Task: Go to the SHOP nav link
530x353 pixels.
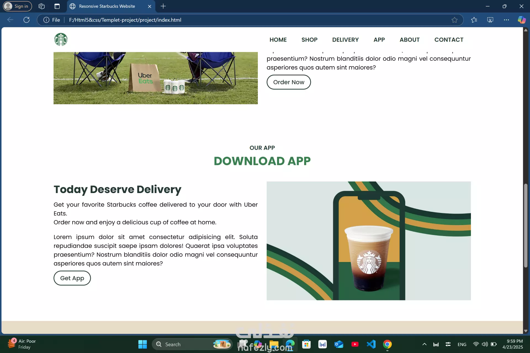Action: point(309,40)
